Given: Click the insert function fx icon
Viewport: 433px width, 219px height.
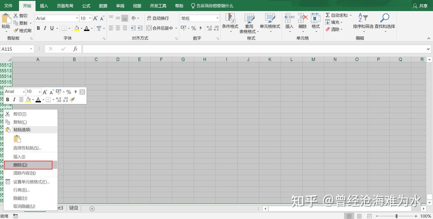Looking at the screenshot, I should [75, 49].
